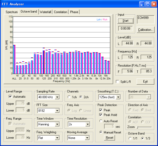The image size is (158, 146).
Task: Click the time resolution 85.3 field
Action: (x=147, y=71)
